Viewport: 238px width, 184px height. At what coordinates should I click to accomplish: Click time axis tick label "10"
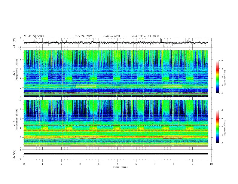pyautogui.click(x=211, y=164)
